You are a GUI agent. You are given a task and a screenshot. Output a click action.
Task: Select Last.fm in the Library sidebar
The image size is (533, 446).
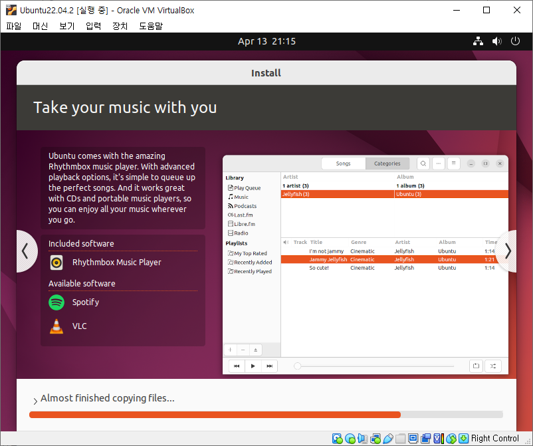[240, 215]
